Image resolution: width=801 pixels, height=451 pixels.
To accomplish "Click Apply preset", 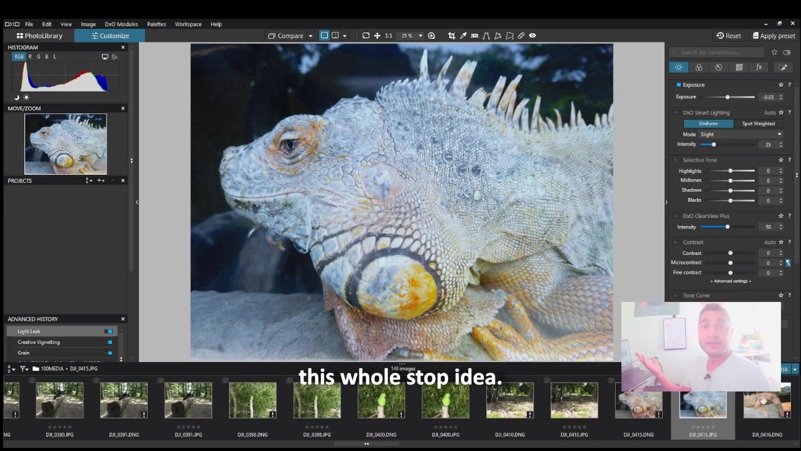I will (773, 36).
